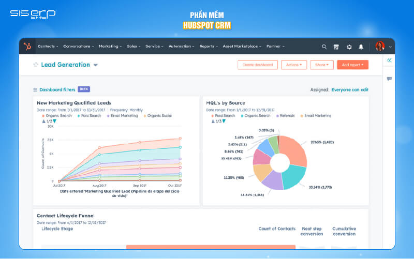Open the Lead Generation dashboard dropdown arrow
The width and height of the screenshot is (414, 259).
click(96, 65)
